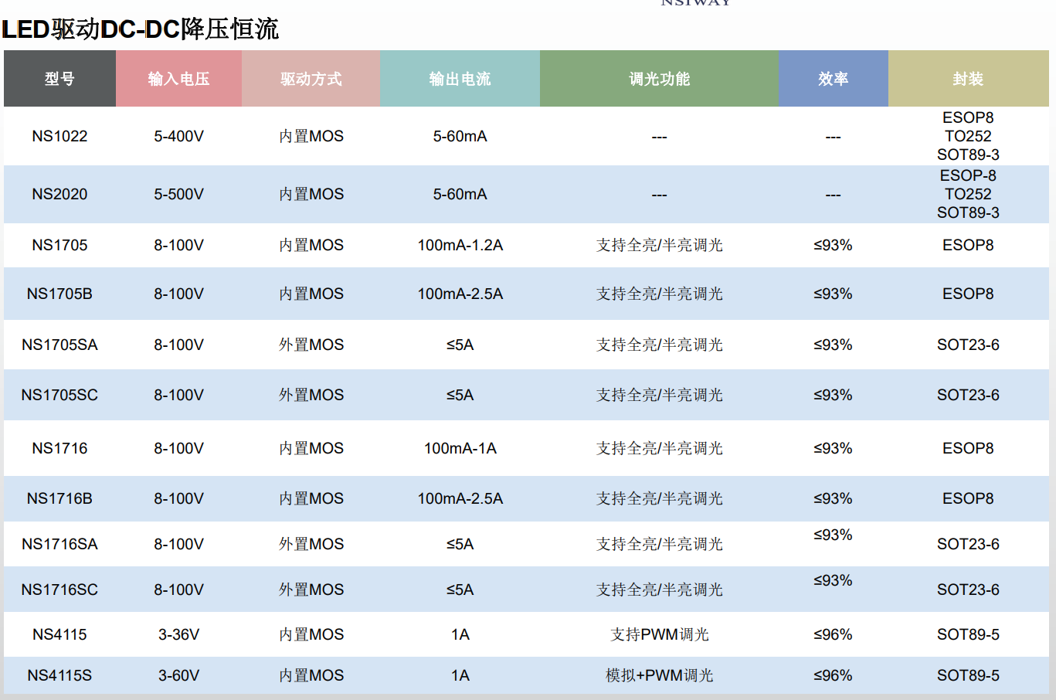Click model cell NS1716SC
This screenshot has width=1056, height=700.
[x=59, y=590]
